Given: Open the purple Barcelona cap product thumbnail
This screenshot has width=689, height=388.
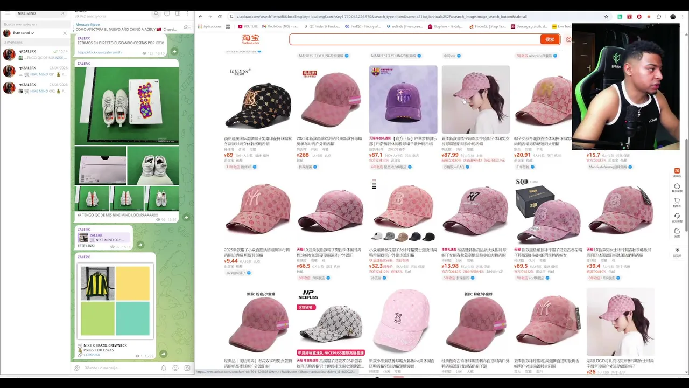Looking at the screenshot, I should click(403, 99).
